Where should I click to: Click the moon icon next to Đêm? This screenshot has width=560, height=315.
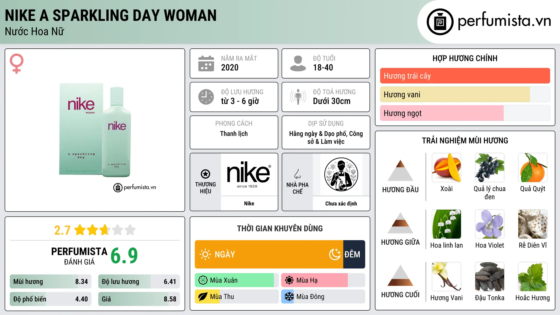click(335, 254)
